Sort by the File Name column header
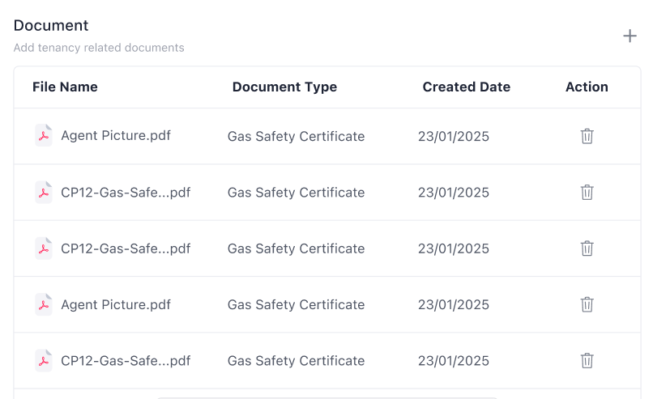653x399 pixels. 65,87
